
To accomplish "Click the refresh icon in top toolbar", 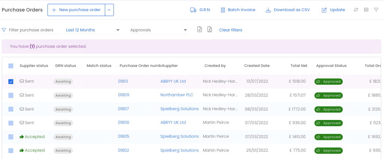I will point(356,10).
